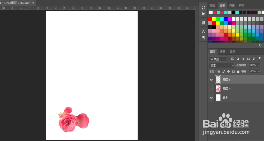Lock transparent pixels checkerboard icon
This screenshot has height=141, width=264.
point(219,71)
